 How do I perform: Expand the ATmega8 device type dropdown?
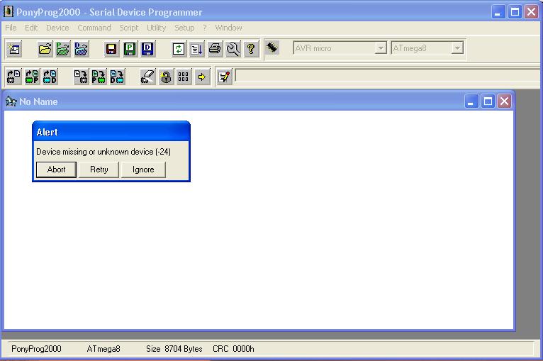(x=457, y=48)
